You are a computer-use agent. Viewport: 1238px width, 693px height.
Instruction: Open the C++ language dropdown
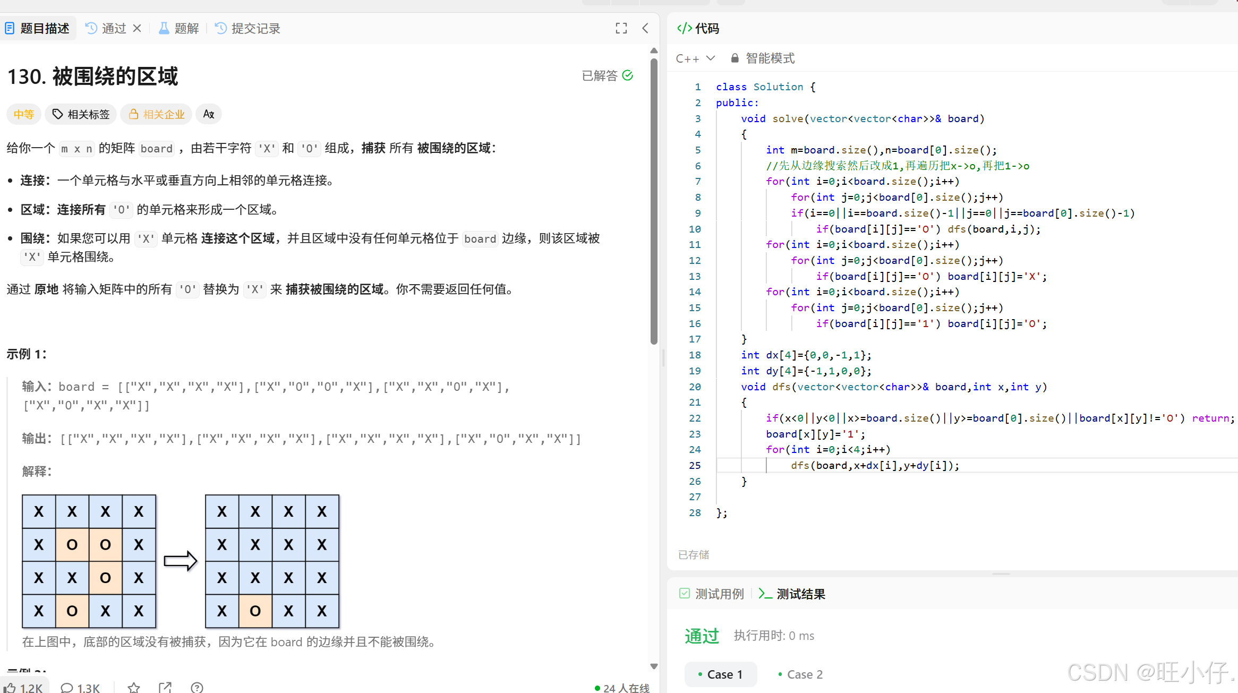[x=695, y=58]
